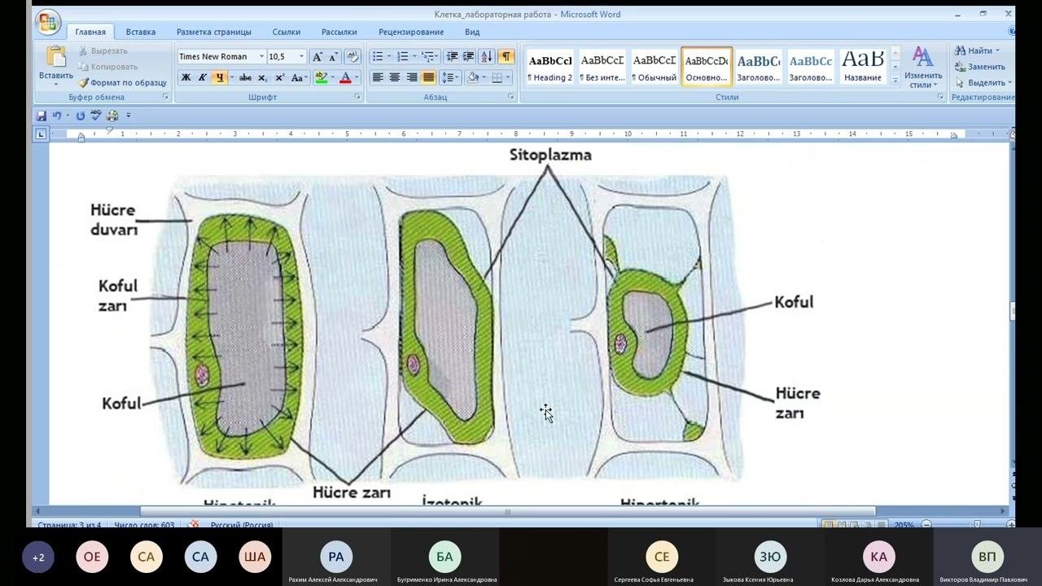Increase paragraph indent

(469, 56)
